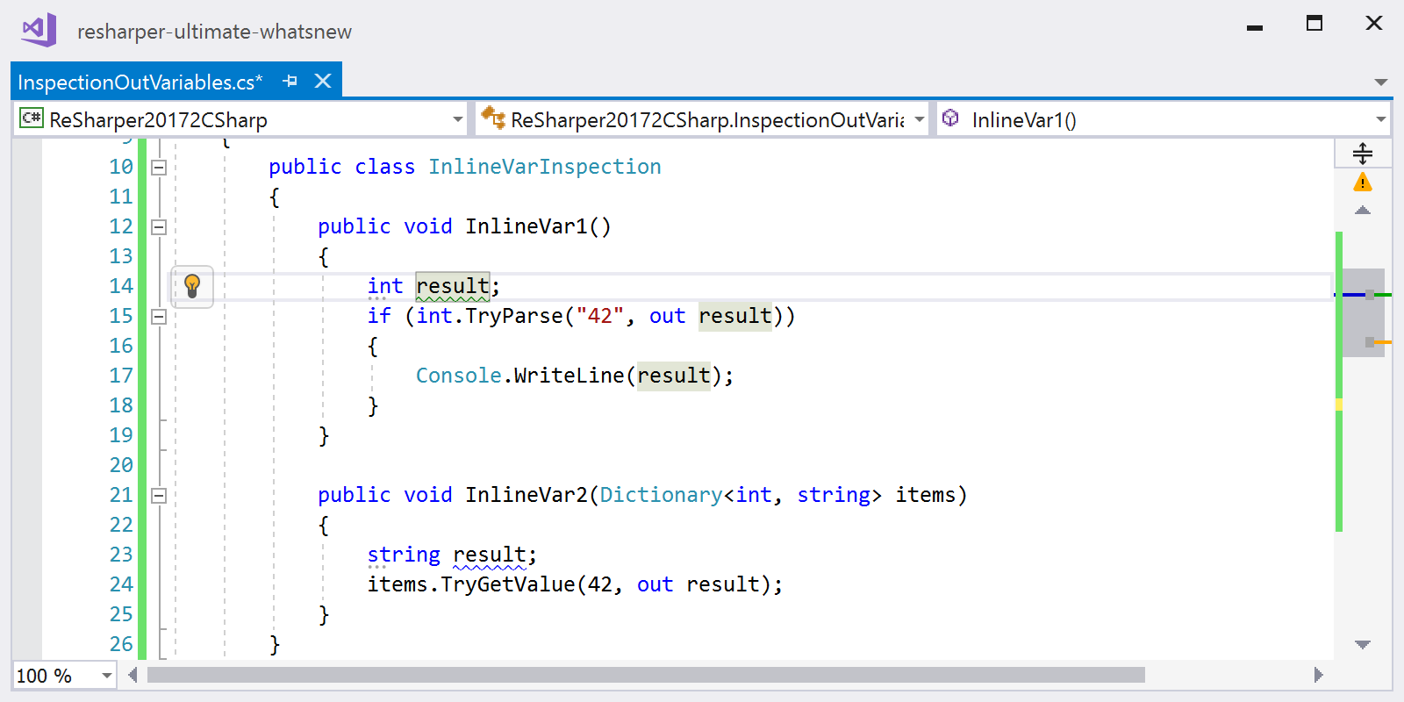Image resolution: width=1404 pixels, height=702 pixels.
Task: Close the Visual Studio window
Action: (1374, 24)
